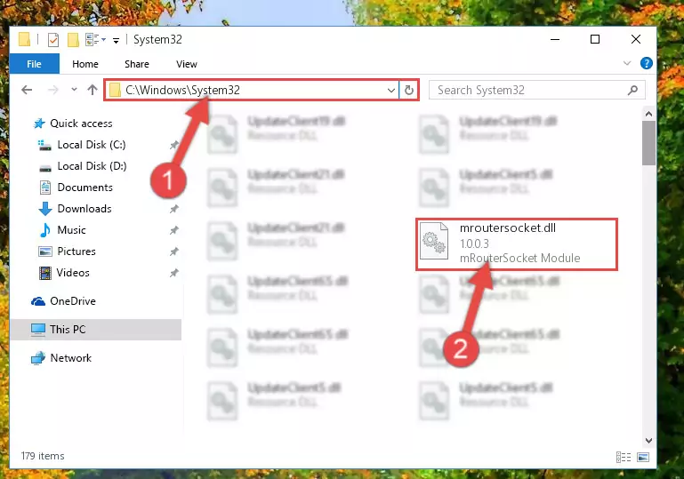Viewport: 684px width, 479px height.
Task: Open Downloads in the sidebar
Action: coord(84,209)
